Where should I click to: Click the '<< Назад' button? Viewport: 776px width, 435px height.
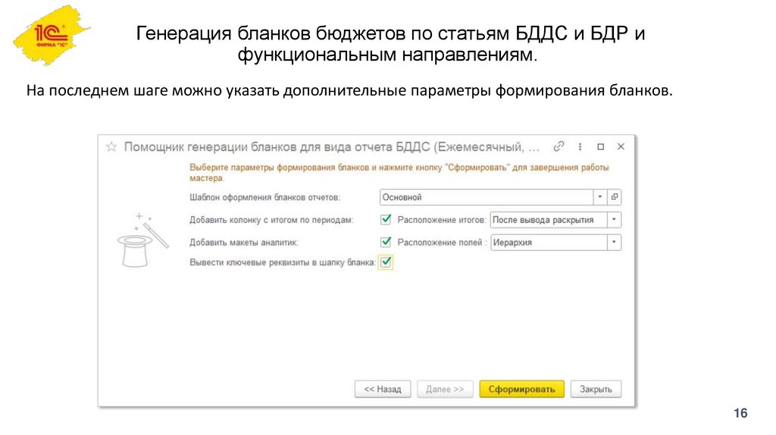click(383, 389)
